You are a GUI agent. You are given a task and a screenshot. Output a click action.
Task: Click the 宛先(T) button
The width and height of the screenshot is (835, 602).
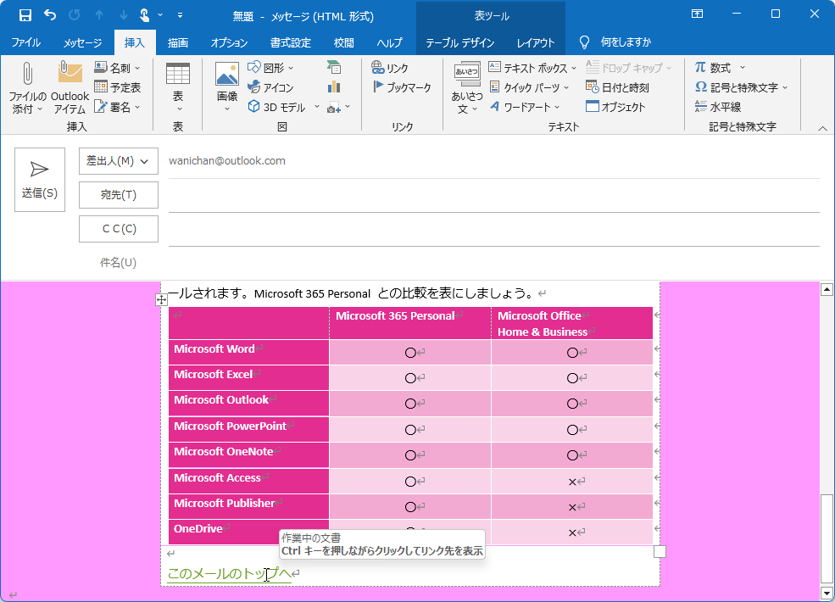point(118,195)
